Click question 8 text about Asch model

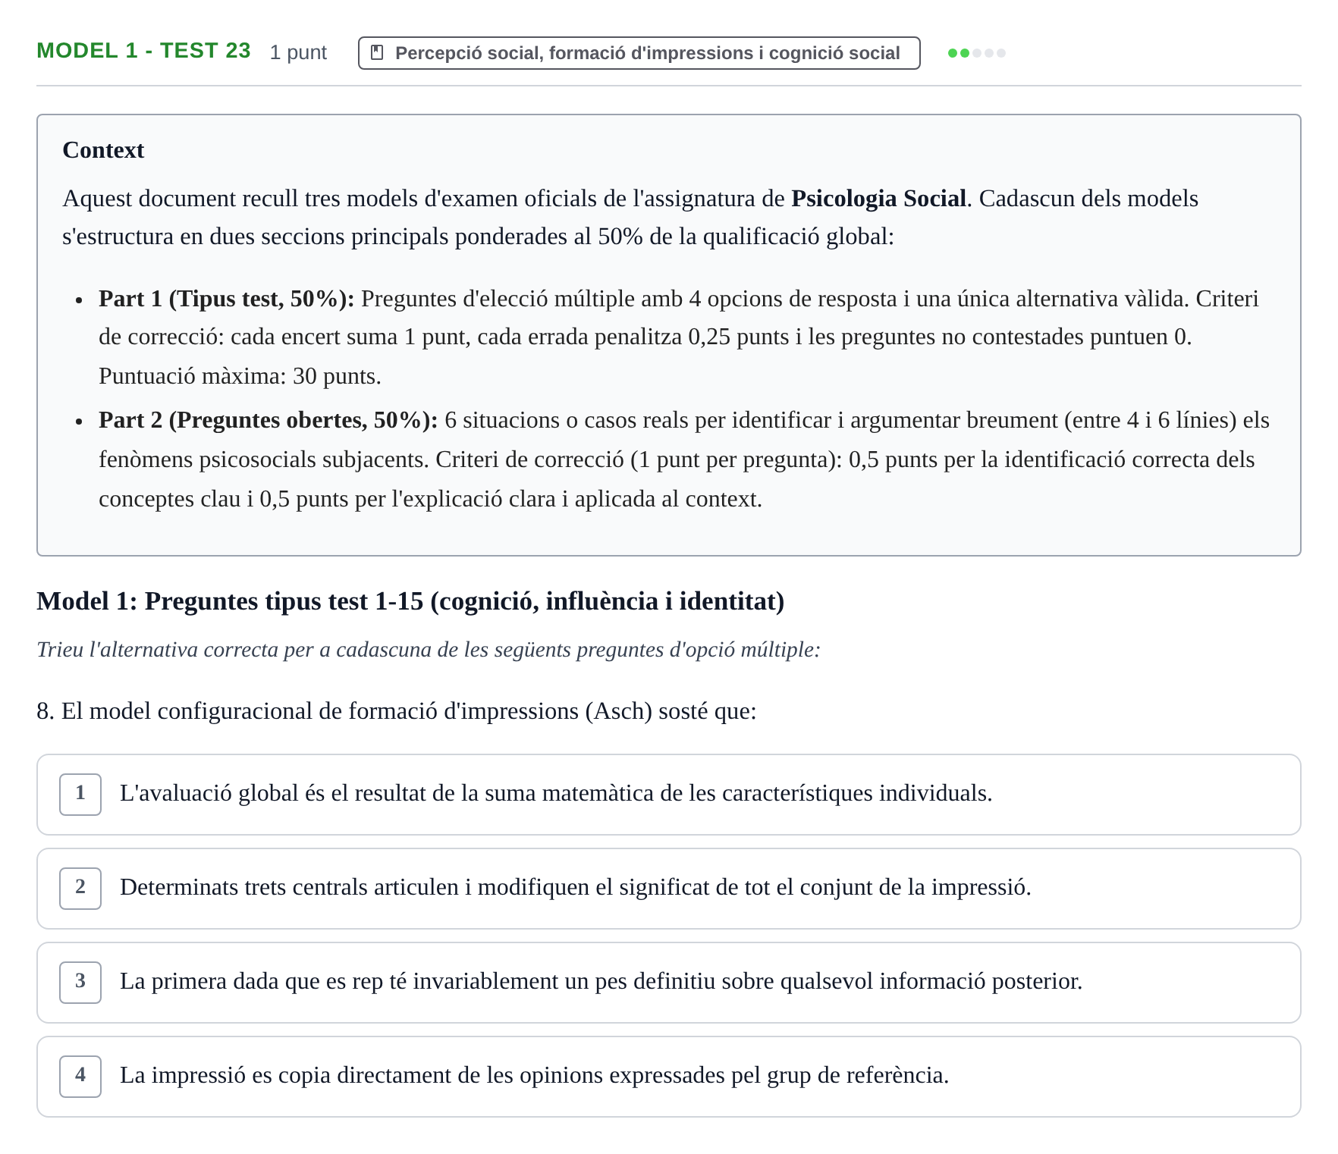coord(397,711)
